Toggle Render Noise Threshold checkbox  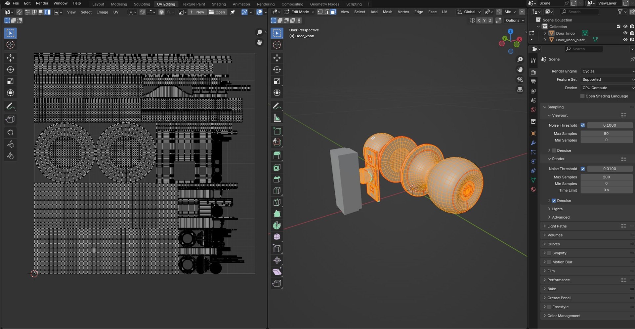(583, 169)
